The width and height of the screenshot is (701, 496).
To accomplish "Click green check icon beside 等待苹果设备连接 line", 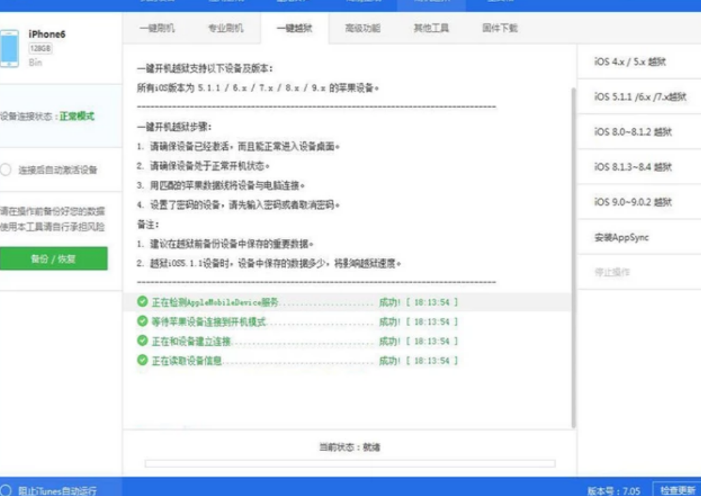I will coord(142,321).
